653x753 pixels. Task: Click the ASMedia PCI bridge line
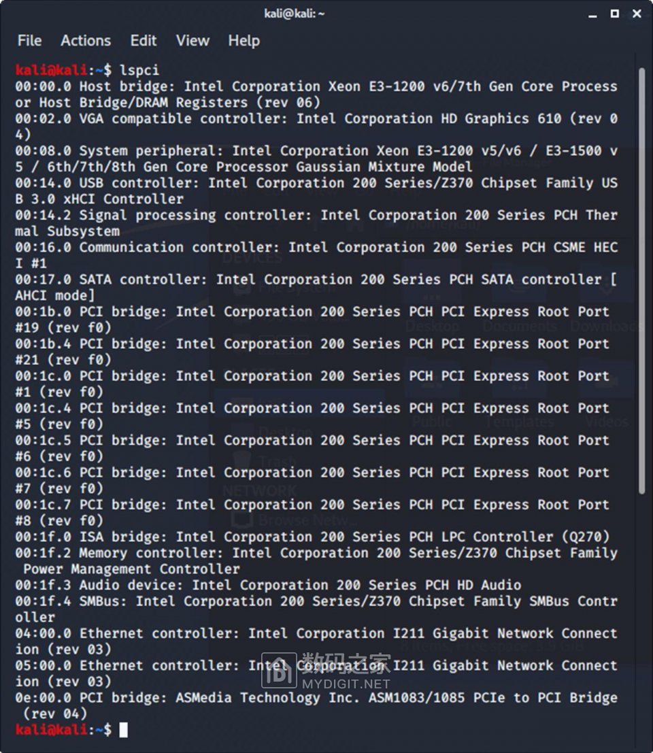pyautogui.click(x=316, y=698)
